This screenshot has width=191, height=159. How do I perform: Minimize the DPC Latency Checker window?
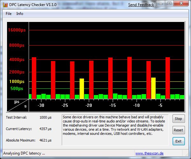click(x=161, y=3)
